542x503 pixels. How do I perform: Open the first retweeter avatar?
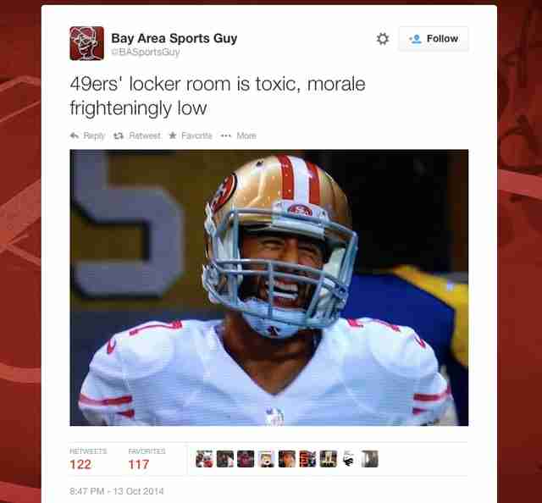[204, 459]
